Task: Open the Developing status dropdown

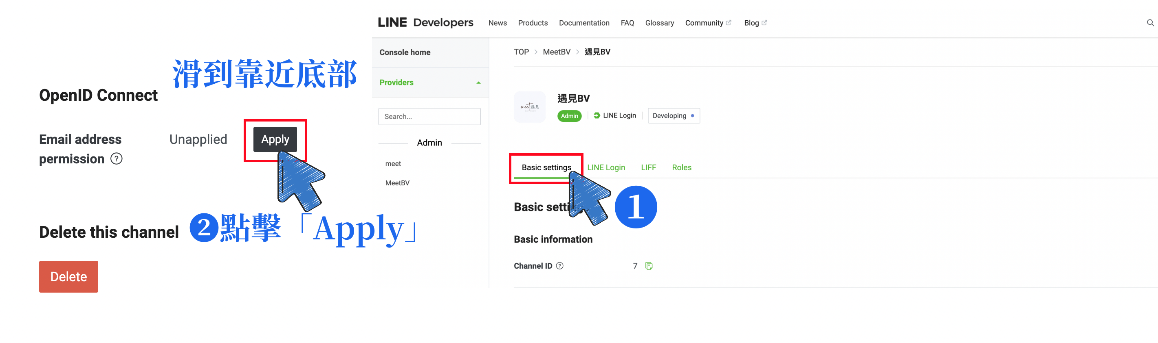Action: click(674, 116)
